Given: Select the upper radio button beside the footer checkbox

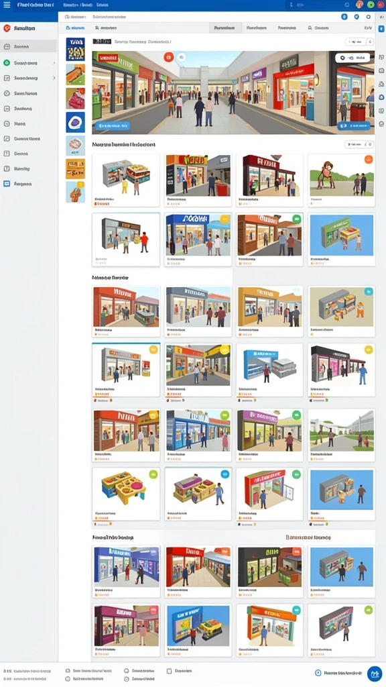Looking at the screenshot, I should (127, 671).
